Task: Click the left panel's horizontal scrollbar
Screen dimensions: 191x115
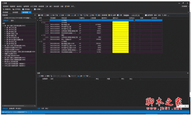Action: [x=18, y=106]
